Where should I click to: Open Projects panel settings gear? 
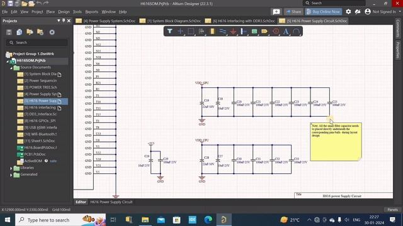52,32
